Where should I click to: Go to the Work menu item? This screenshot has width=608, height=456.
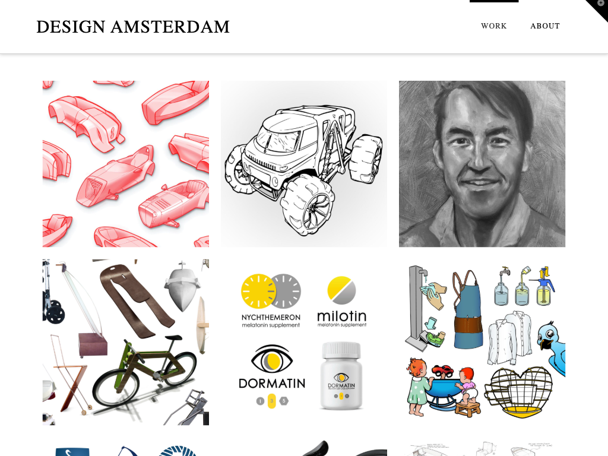coord(493,26)
